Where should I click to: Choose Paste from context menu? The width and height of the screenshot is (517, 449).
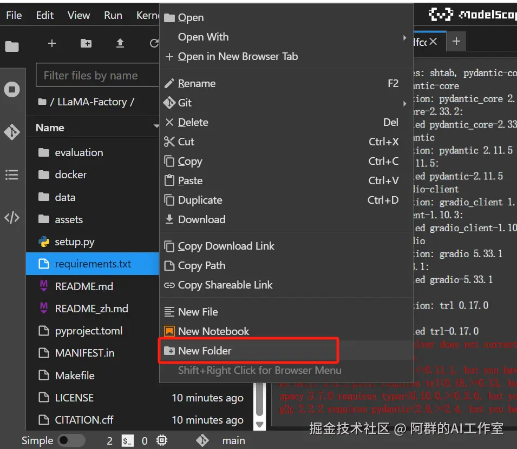pyautogui.click(x=286, y=180)
